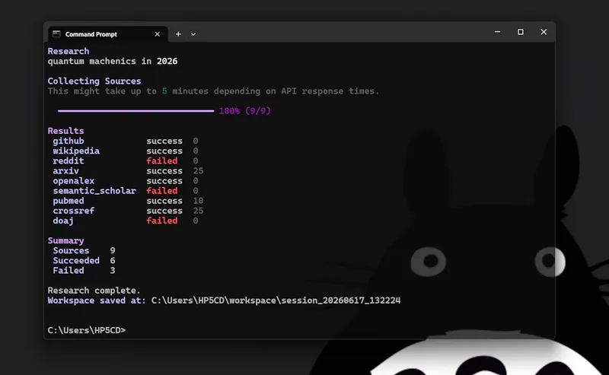
Task: Click the Collecting Sources heading
Action: [94, 81]
